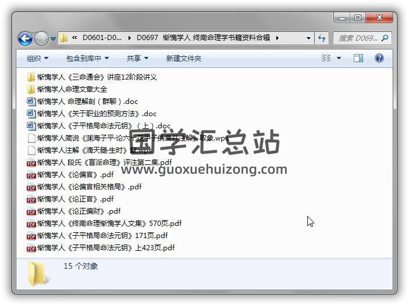Click PDF icon of 《论正偏财》.pdf
Screen dimensions: 409x306
coord(31,211)
